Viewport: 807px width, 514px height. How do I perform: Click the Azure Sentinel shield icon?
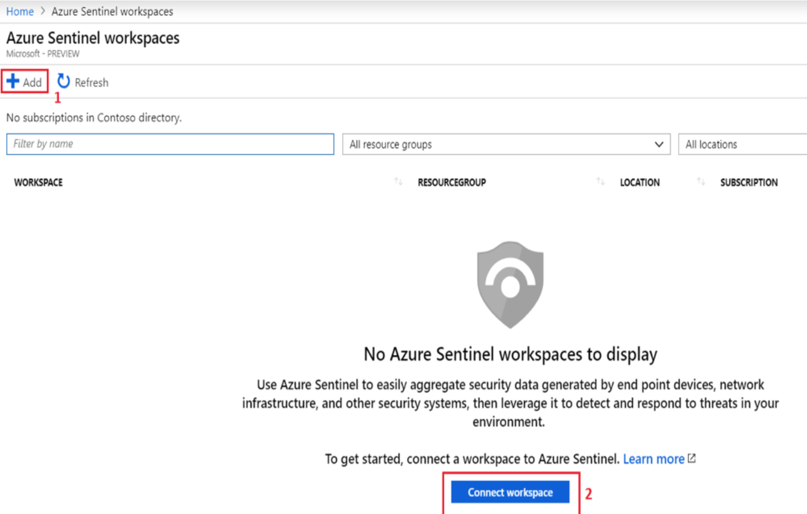(510, 285)
